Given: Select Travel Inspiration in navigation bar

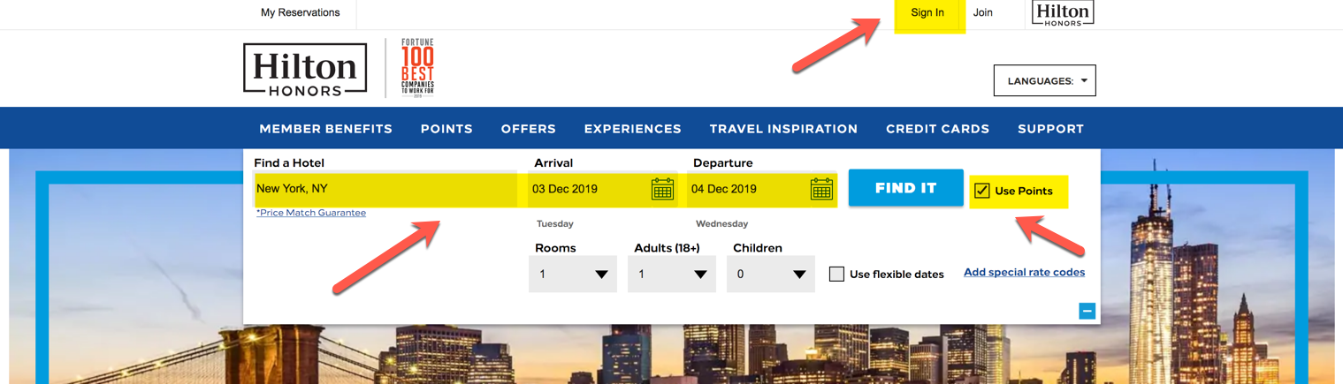Looking at the screenshot, I should click(783, 129).
